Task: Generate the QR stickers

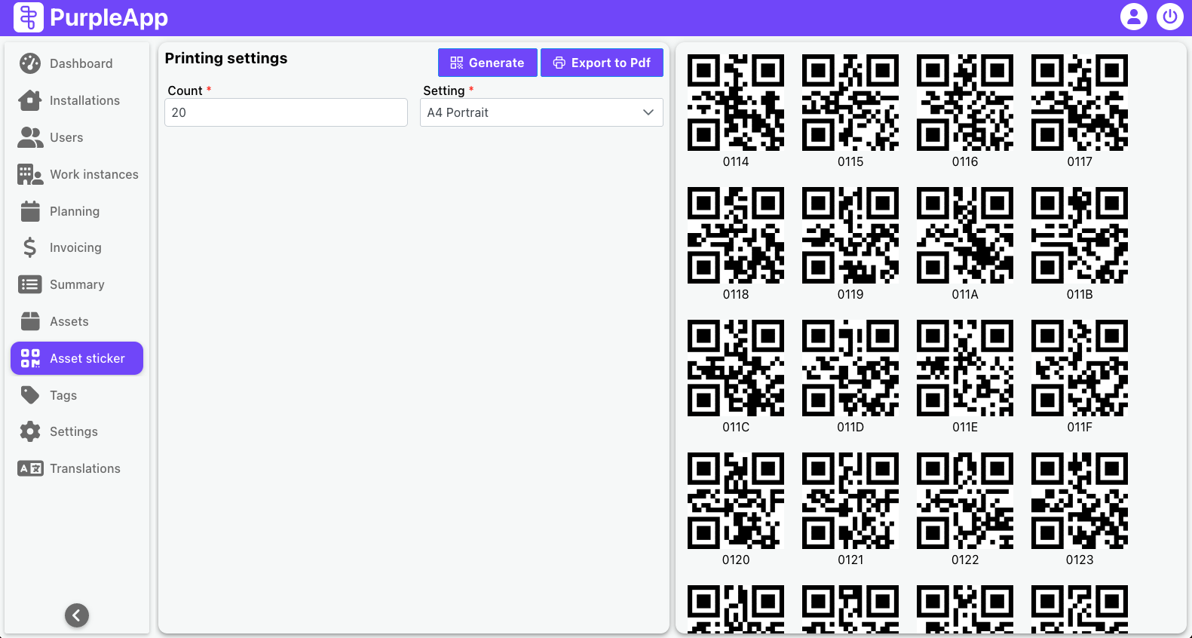Action: coord(487,63)
